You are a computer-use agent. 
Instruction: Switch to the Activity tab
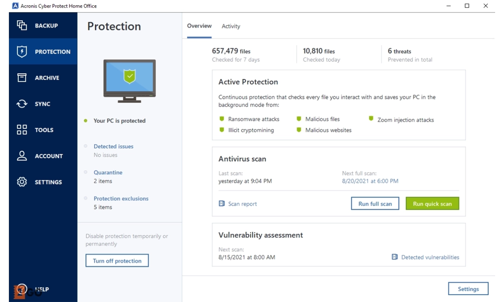coord(231,26)
